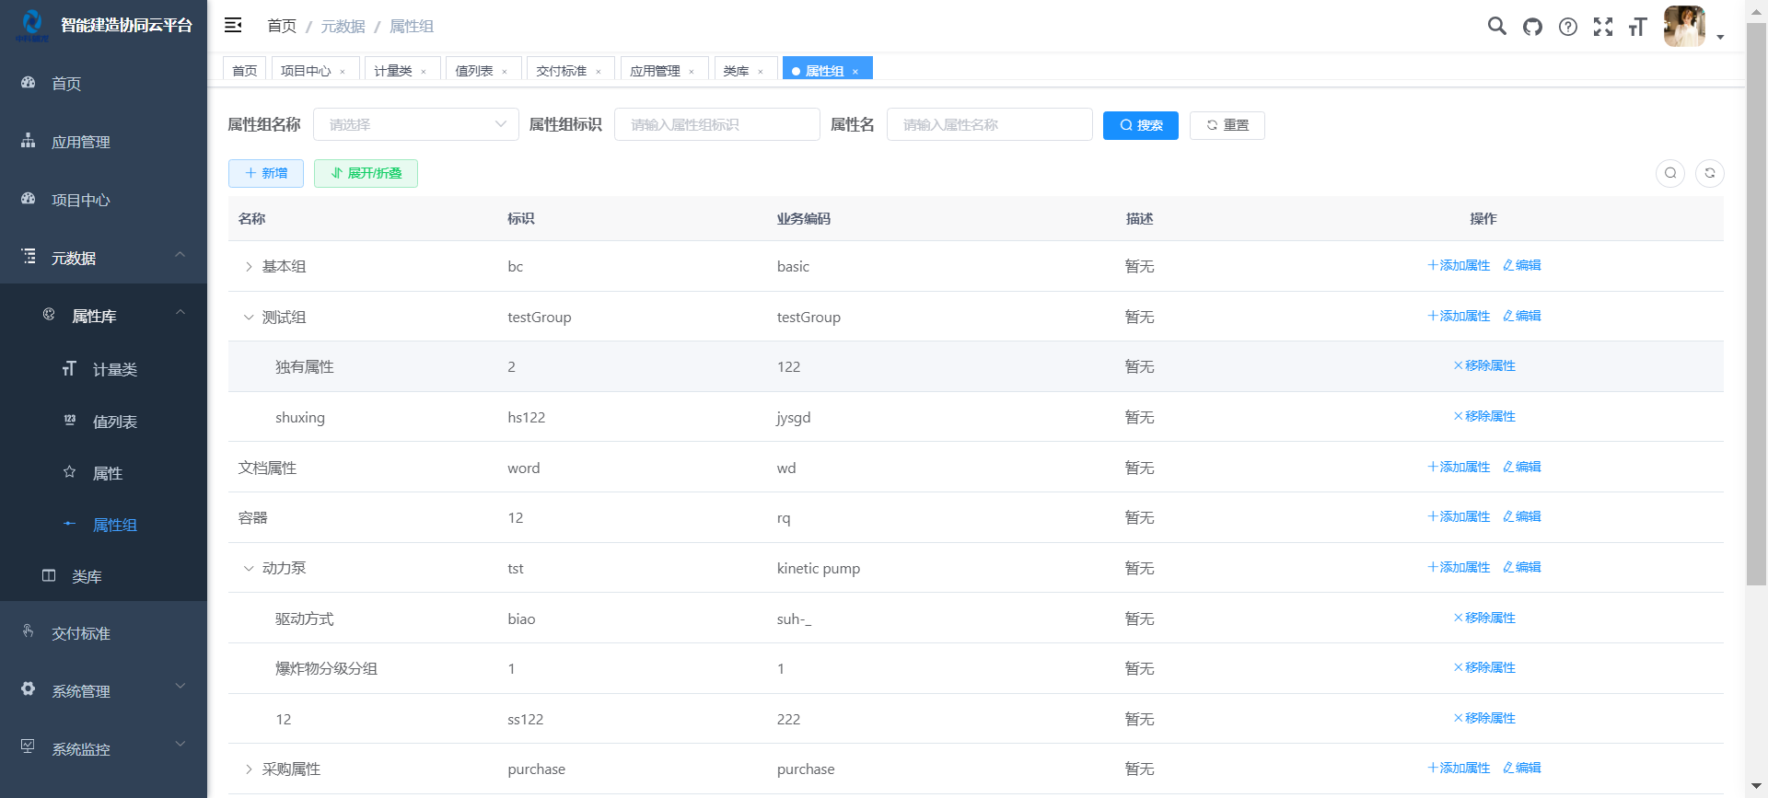Open 项目中心 in the sidebar
Image resolution: width=1768 pixels, height=798 pixels.
(x=103, y=200)
